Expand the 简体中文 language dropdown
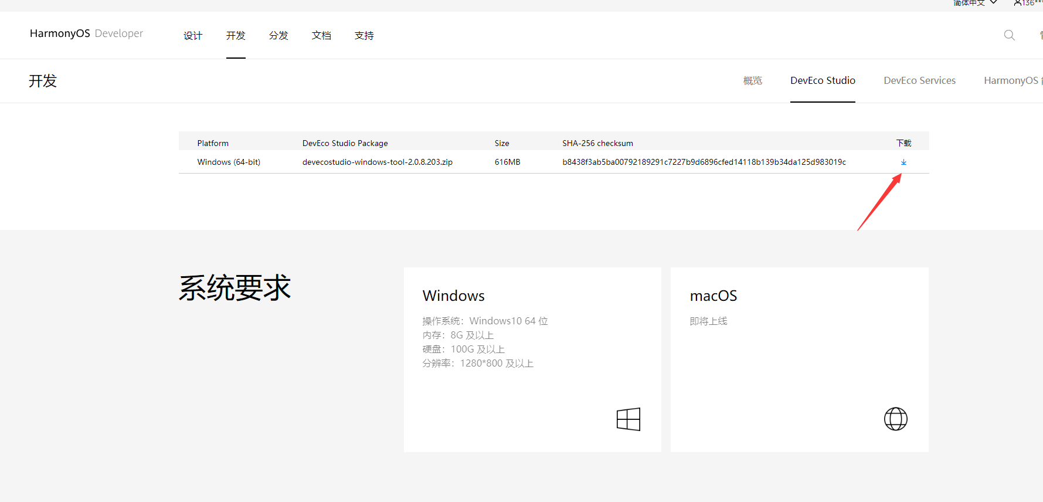Image resolution: width=1043 pixels, height=502 pixels. (975, 3)
